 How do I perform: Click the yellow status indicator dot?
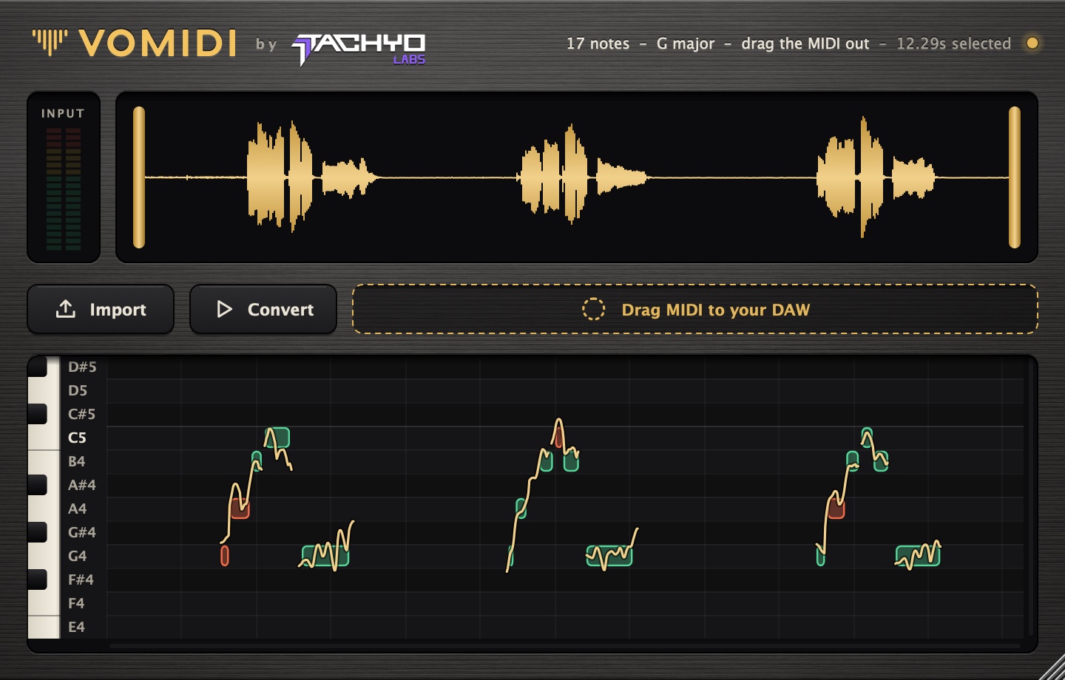tap(1032, 43)
